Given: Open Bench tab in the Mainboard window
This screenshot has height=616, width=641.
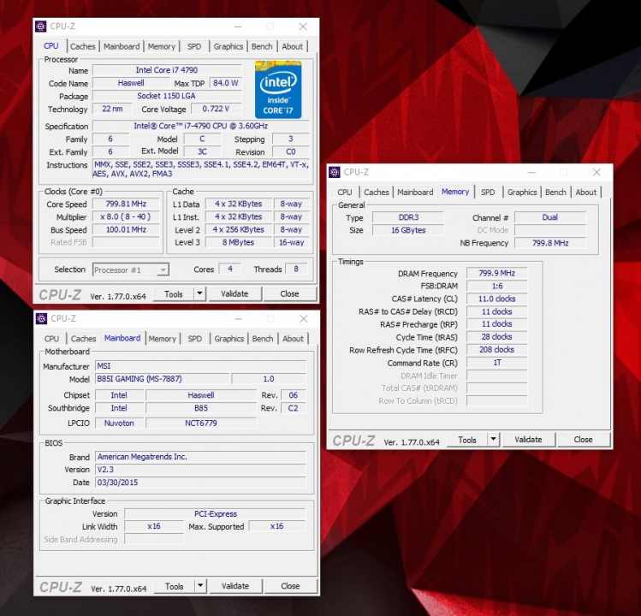Looking at the screenshot, I should click(263, 339).
